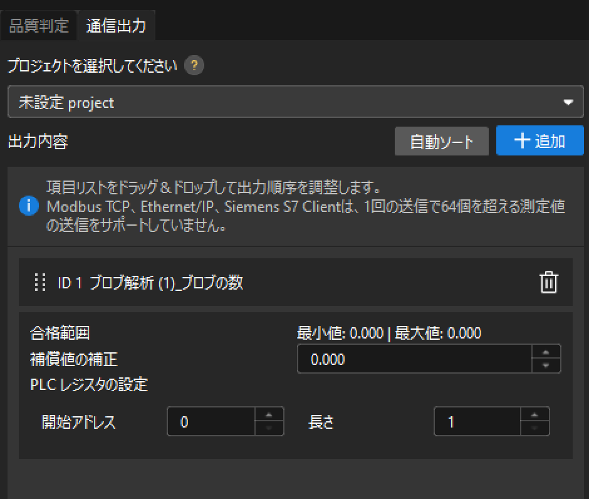Click the blue info icon in the notice
This screenshot has width=589, height=499.
click(29, 206)
